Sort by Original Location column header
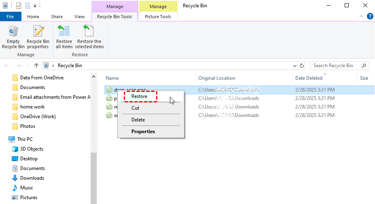 [217, 78]
